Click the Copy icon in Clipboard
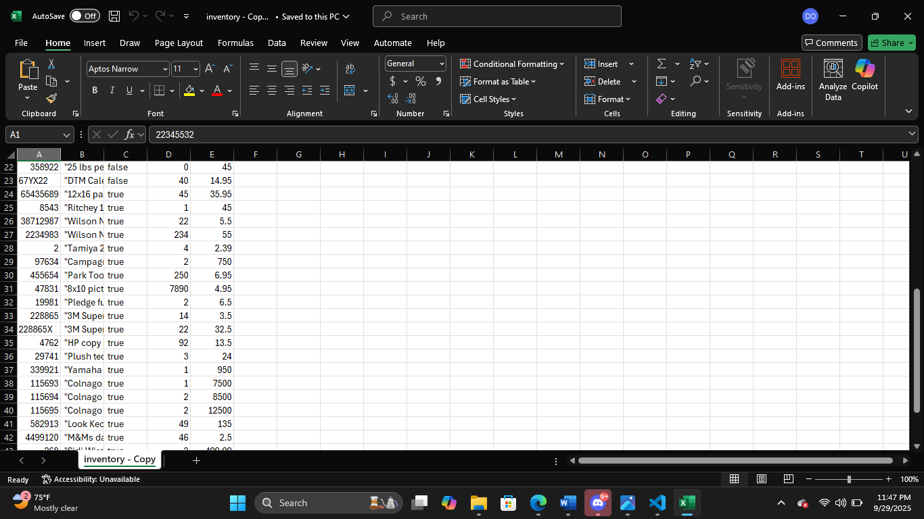Screen dimensions: 924x519 tap(51, 81)
